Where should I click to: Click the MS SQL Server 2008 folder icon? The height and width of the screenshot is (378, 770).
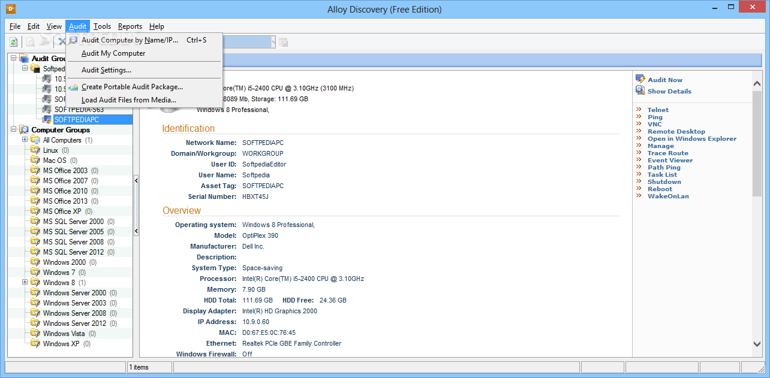pos(35,242)
